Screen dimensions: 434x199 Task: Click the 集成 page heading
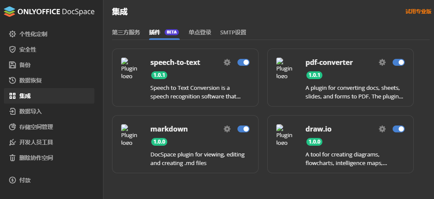click(x=119, y=12)
